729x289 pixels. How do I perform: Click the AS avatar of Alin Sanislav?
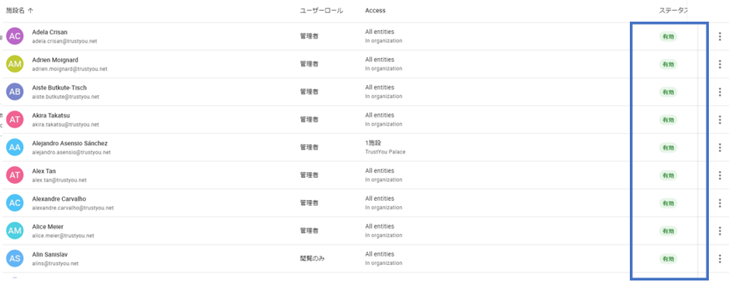pos(15,259)
